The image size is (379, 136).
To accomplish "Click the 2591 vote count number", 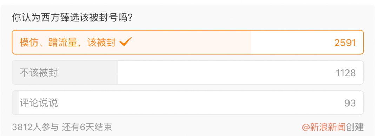I will [x=345, y=43].
